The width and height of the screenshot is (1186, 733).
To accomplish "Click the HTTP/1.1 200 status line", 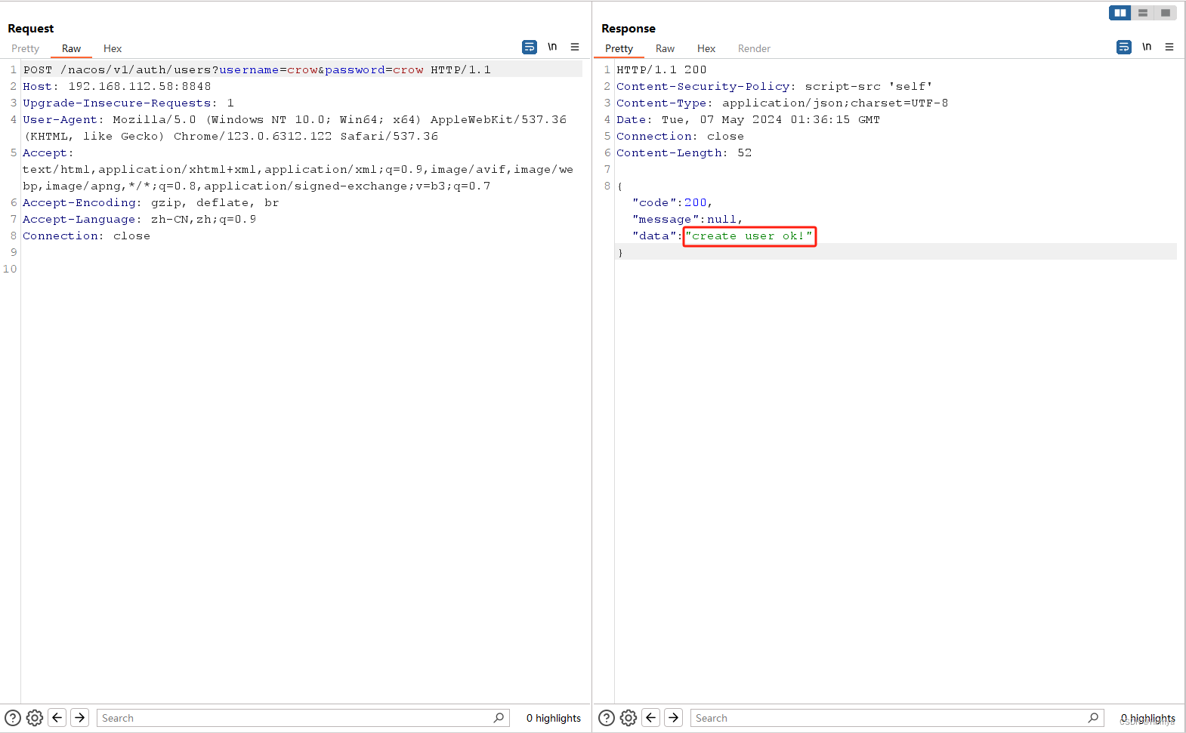I will point(662,69).
